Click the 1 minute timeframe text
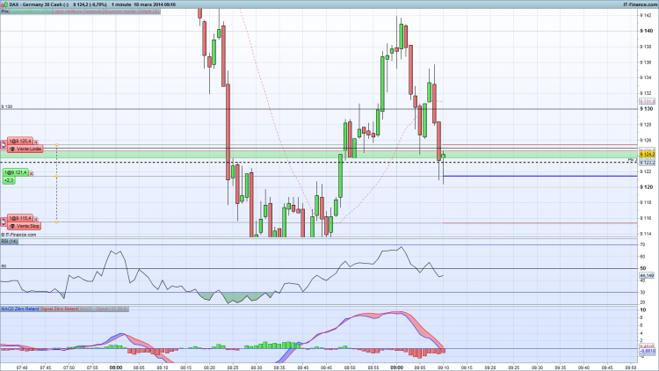 [x=121, y=4]
